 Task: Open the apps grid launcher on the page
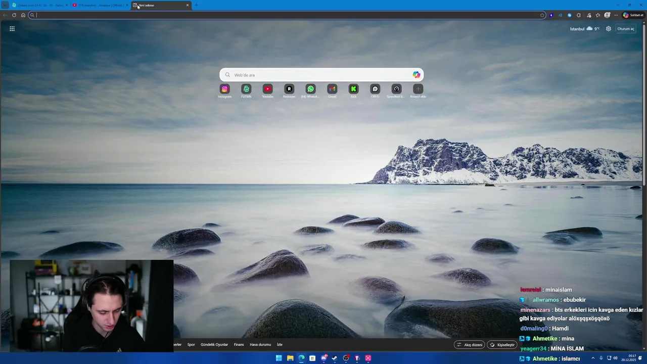coord(12,29)
